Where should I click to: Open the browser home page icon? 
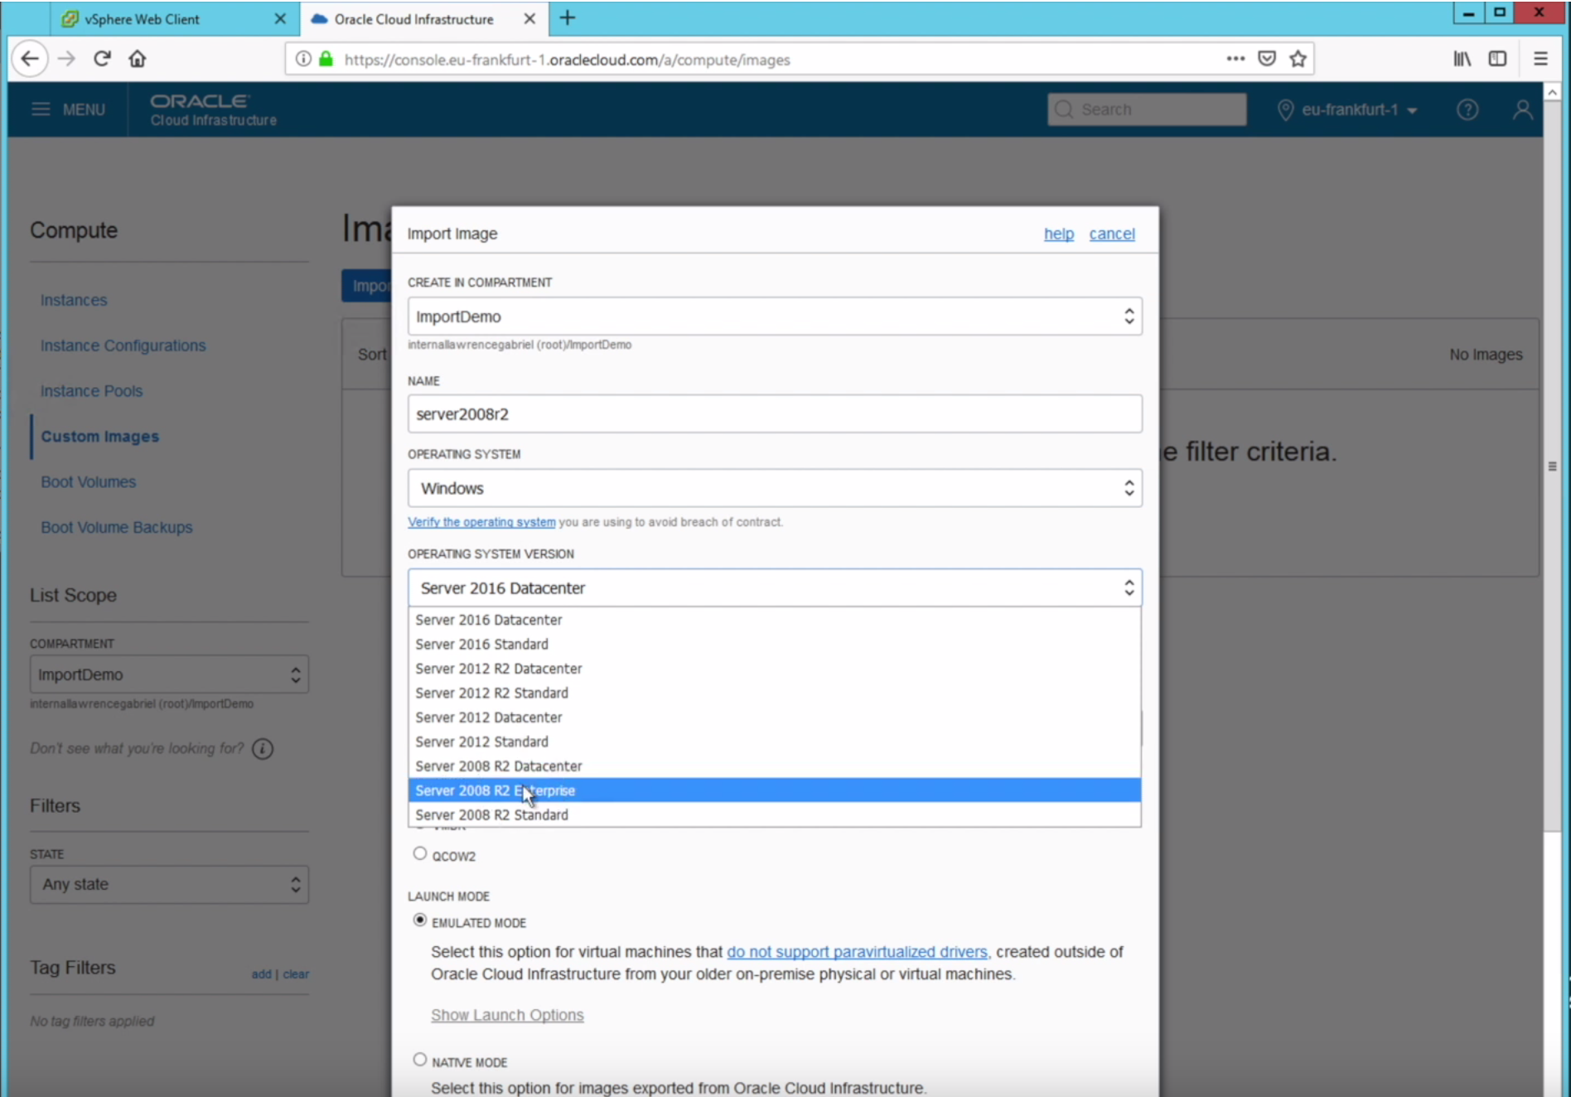click(138, 59)
